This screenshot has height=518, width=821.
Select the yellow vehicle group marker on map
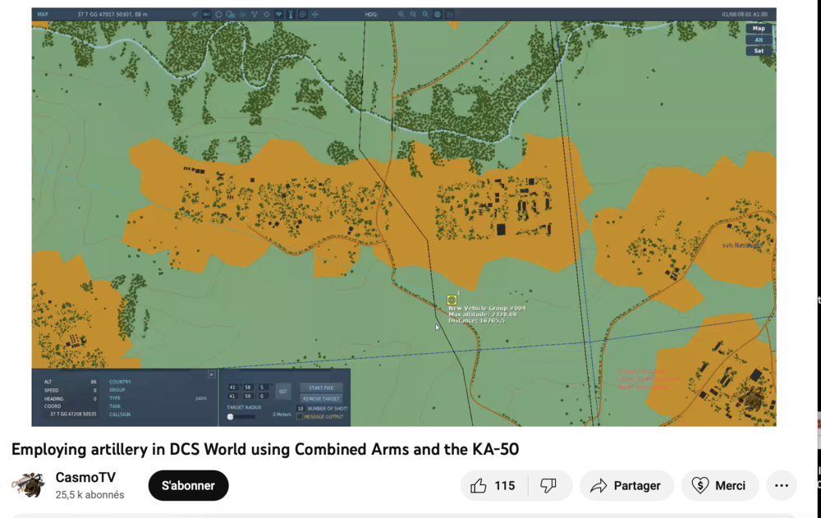point(452,300)
